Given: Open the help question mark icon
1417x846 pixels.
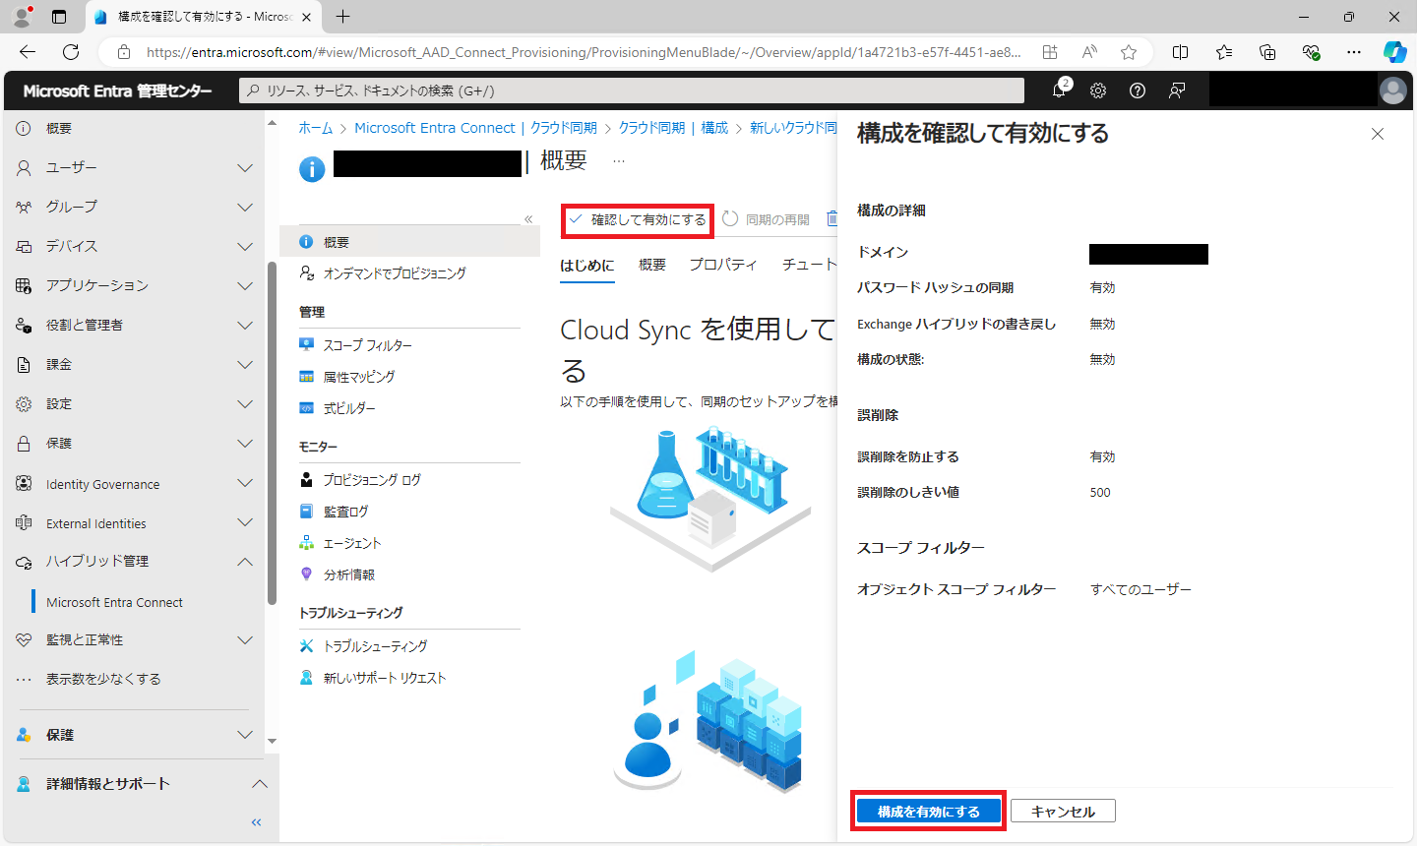Looking at the screenshot, I should 1138,91.
